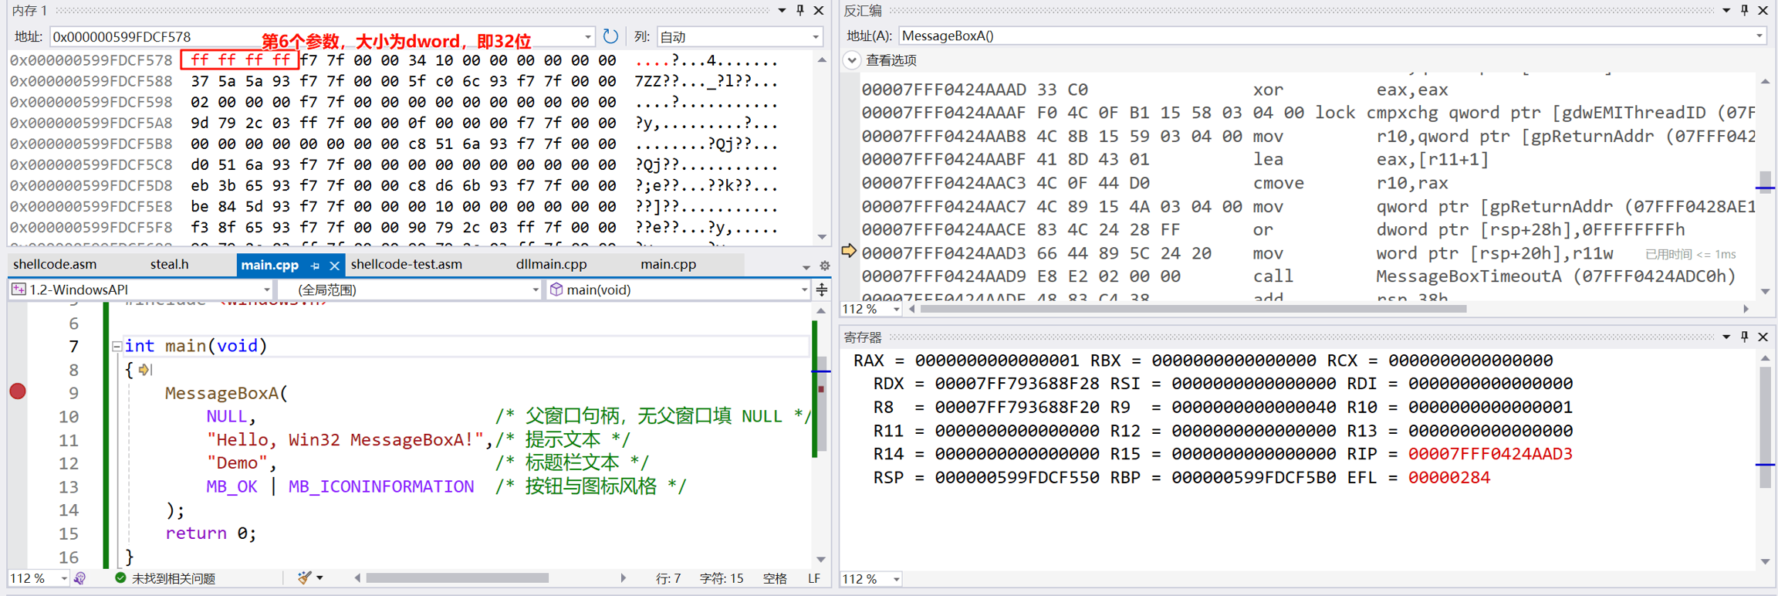Collapse the main function outline box
The height and width of the screenshot is (596, 1778).
pyautogui.click(x=117, y=346)
